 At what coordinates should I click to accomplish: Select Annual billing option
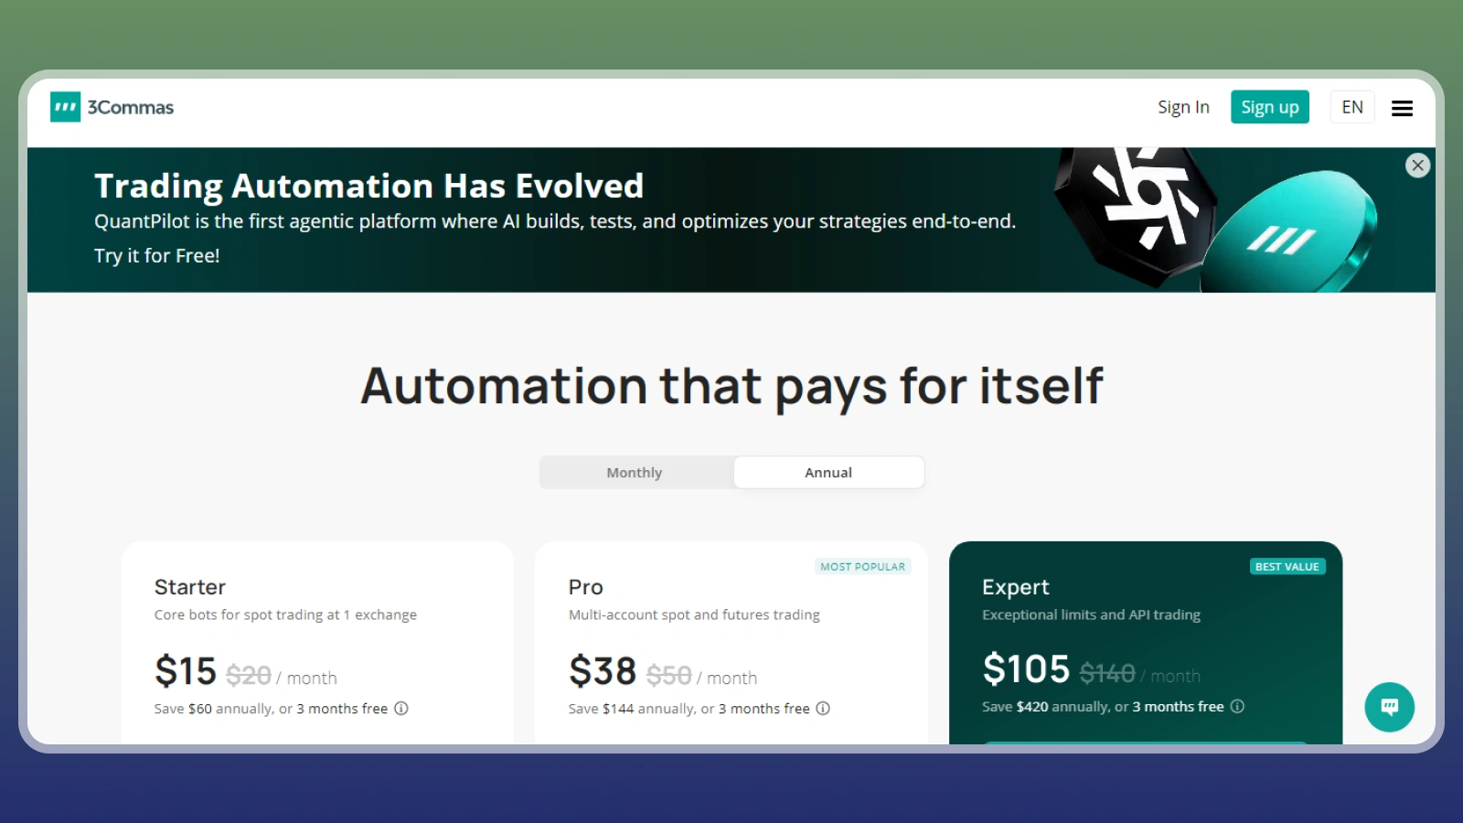tap(828, 473)
